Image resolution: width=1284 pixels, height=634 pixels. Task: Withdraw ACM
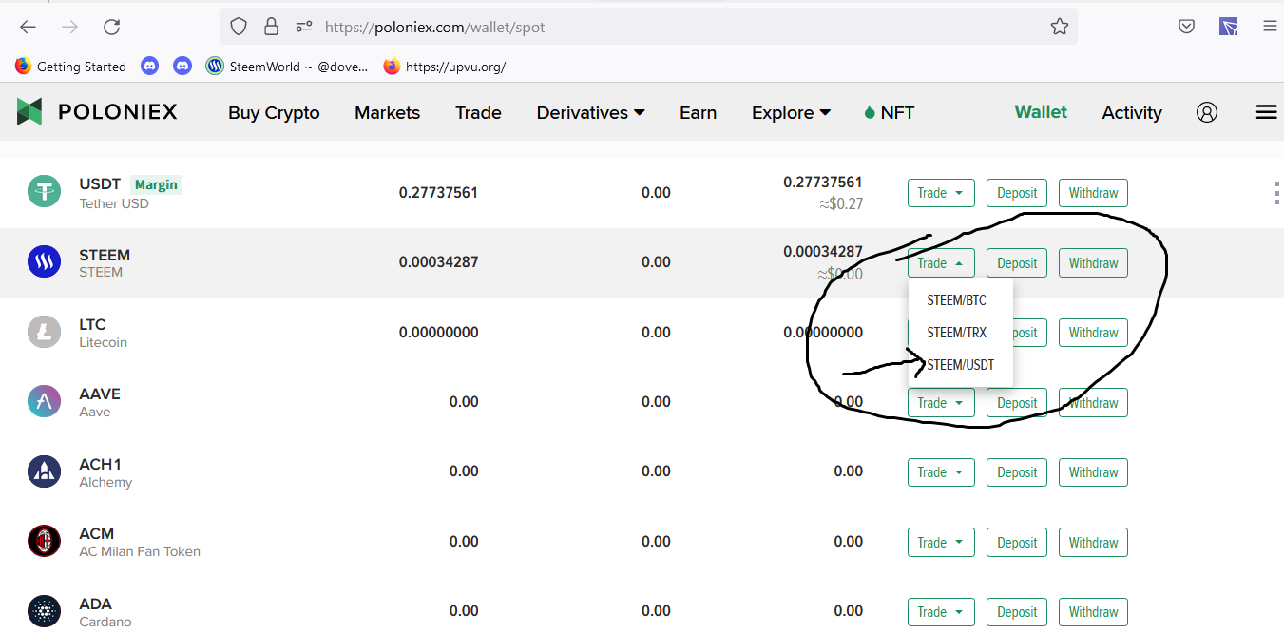[1093, 543]
